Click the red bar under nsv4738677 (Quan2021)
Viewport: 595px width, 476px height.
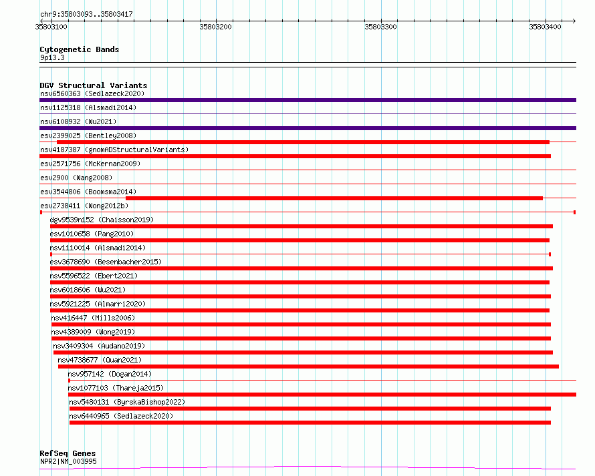(308, 367)
